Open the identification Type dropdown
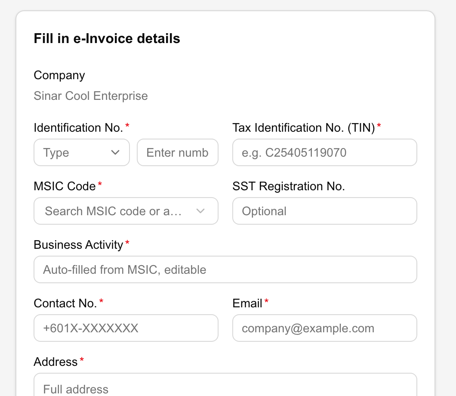 tap(82, 152)
